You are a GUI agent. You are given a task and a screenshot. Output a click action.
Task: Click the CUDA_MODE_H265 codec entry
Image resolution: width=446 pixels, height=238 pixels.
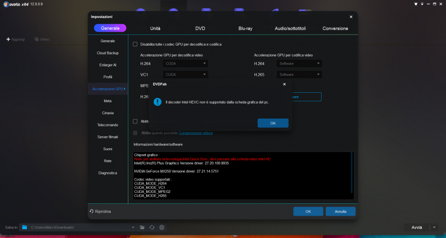(x=151, y=196)
